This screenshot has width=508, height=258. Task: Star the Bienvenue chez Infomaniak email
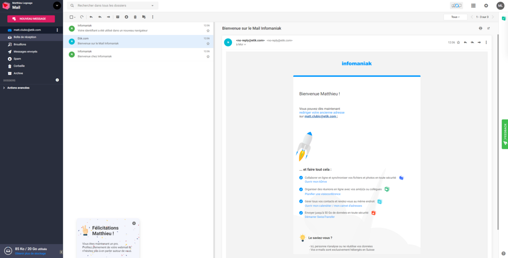coord(208,56)
